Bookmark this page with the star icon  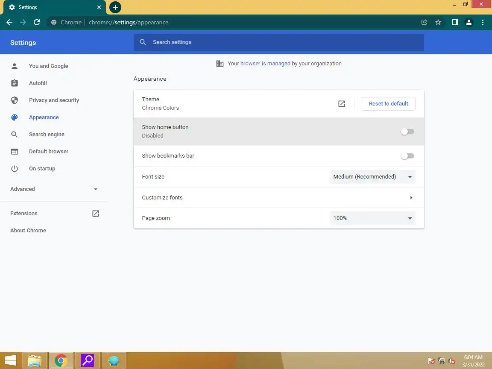click(x=438, y=22)
